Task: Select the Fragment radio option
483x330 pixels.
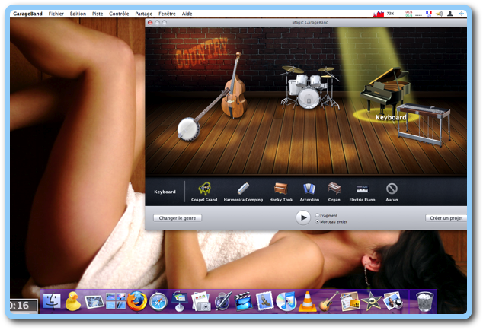Action: pyautogui.click(x=317, y=215)
